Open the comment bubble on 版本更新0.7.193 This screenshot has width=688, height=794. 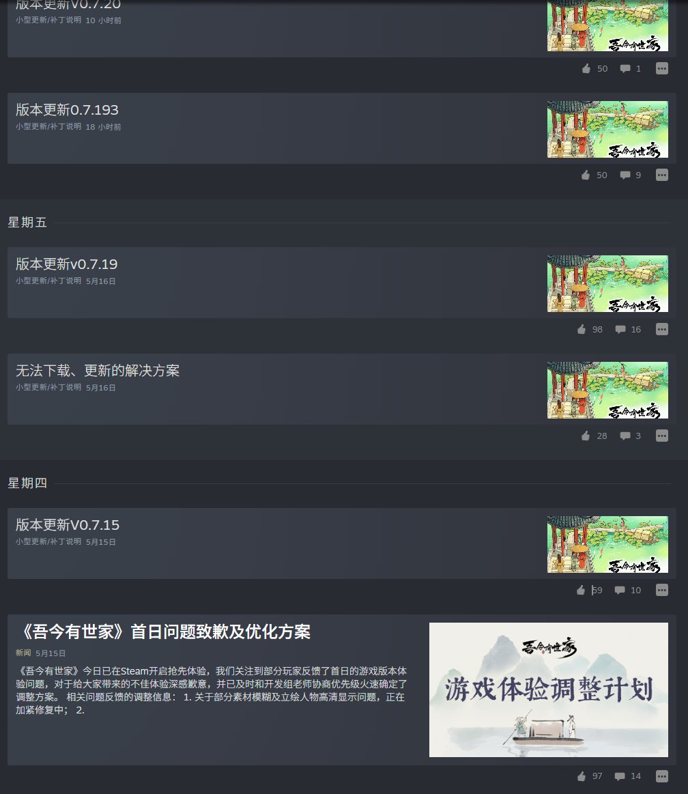pos(625,175)
